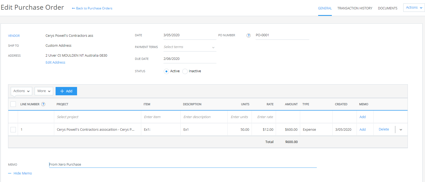The image size is (425, 182).
Task: Click the Edit Address link
Action: (55, 63)
